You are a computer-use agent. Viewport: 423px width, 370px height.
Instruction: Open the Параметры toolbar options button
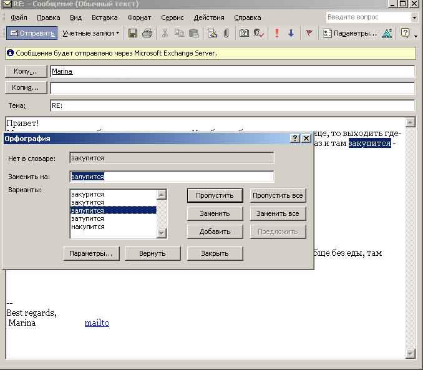coord(350,33)
